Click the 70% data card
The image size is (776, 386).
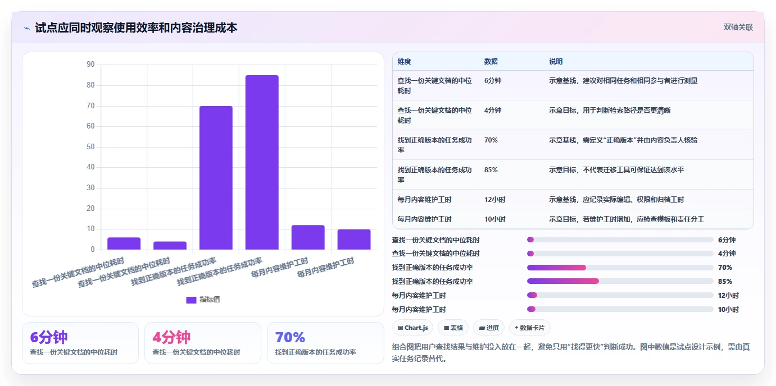point(325,343)
